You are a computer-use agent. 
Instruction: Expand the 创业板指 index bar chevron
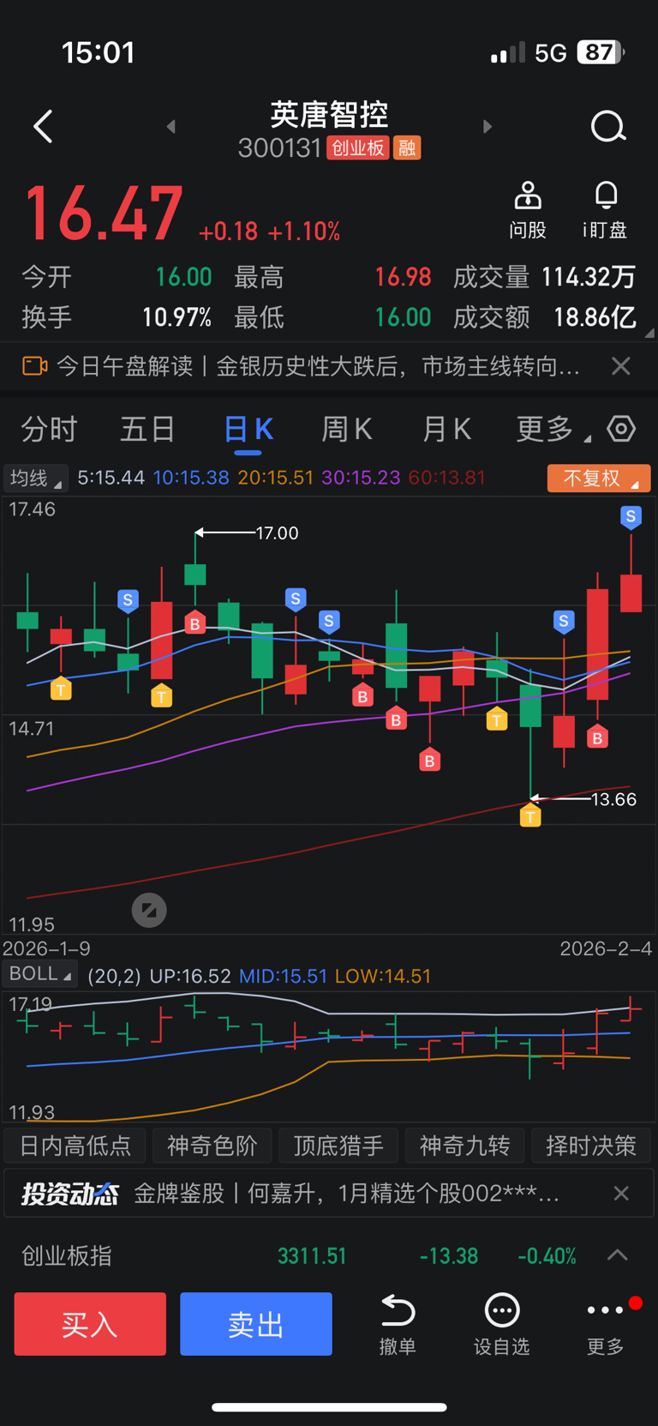coord(618,1255)
